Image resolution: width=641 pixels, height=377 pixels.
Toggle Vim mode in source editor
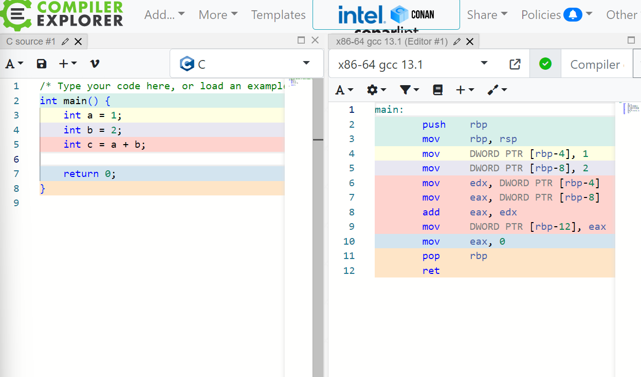coord(94,64)
